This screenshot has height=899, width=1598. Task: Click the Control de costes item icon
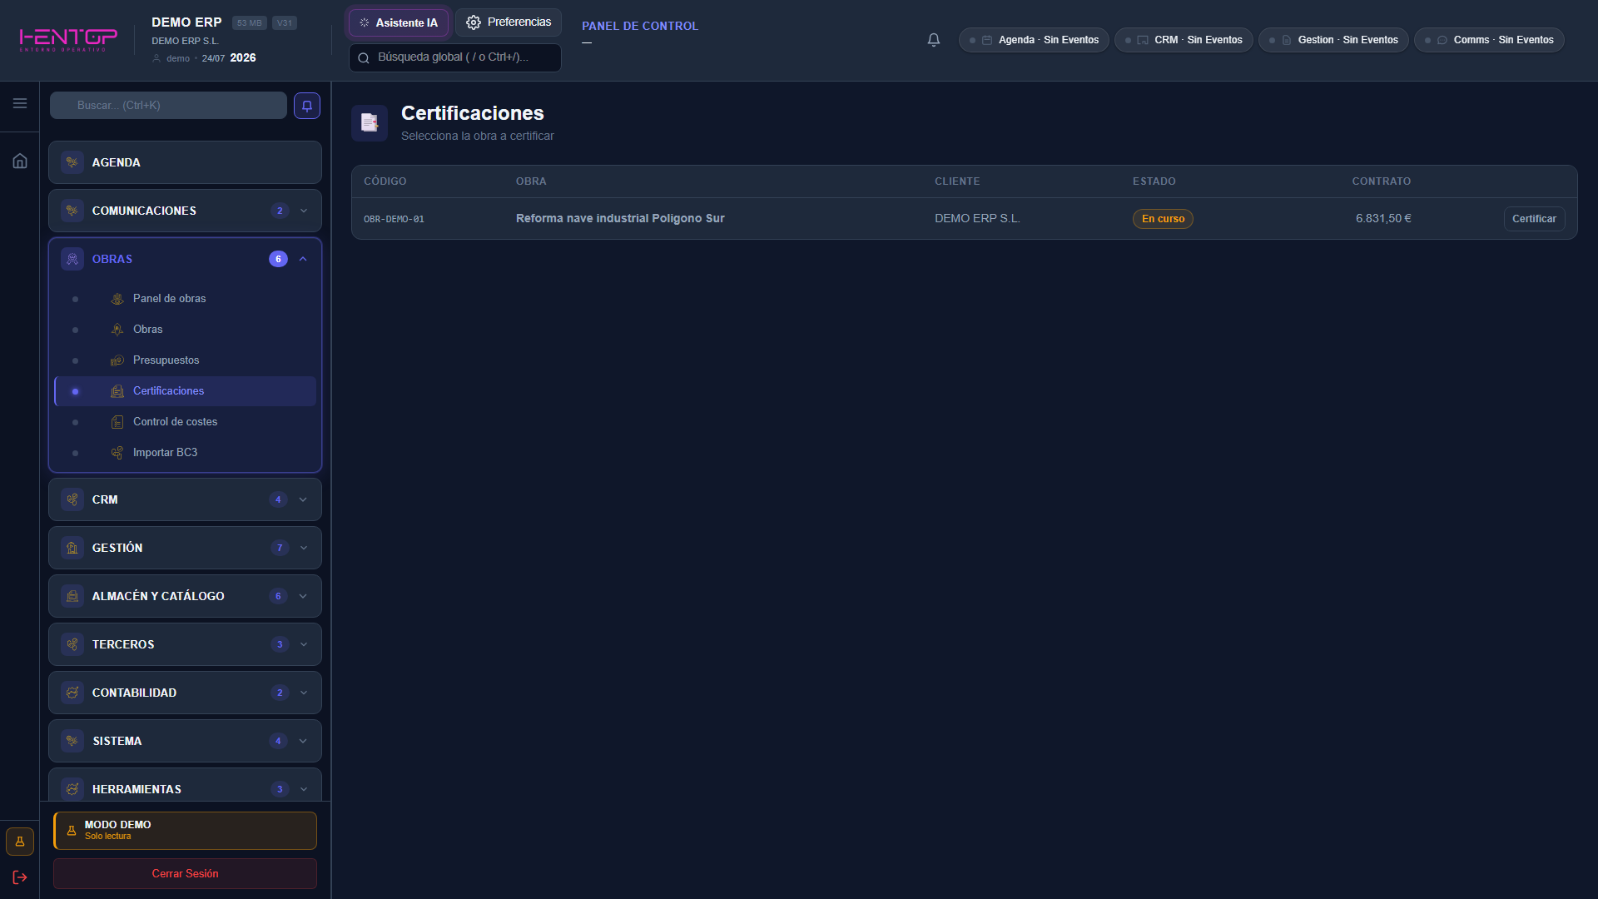(x=117, y=422)
